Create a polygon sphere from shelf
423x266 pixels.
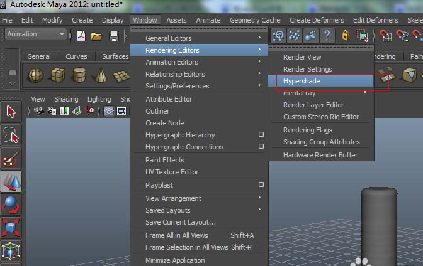click(x=36, y=75)
